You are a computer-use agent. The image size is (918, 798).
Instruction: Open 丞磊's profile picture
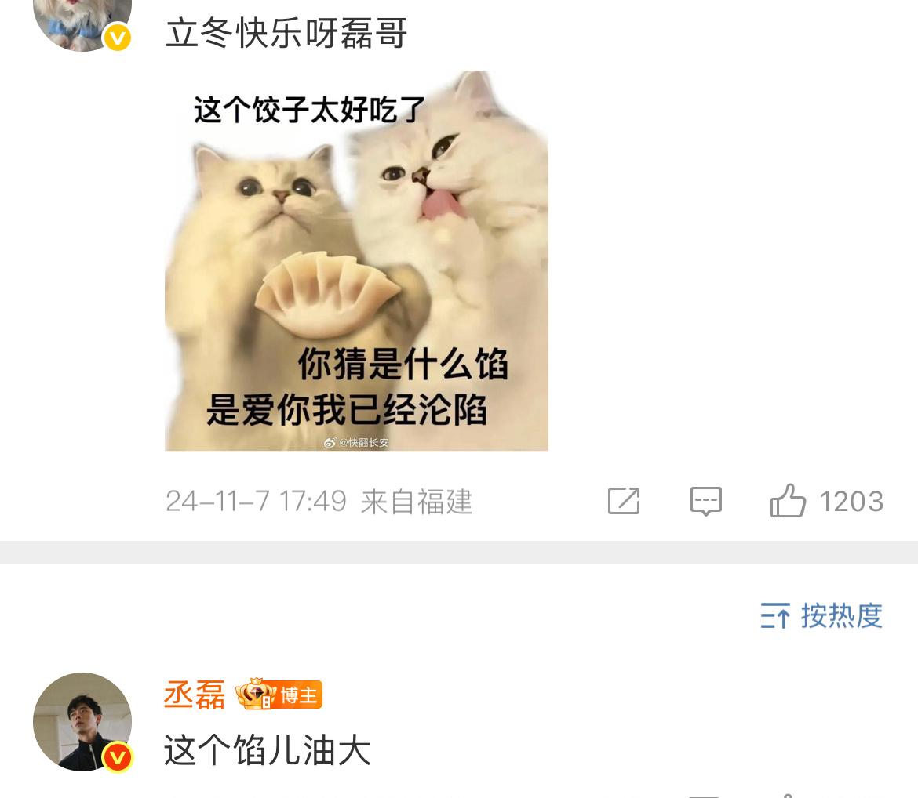click(x=82, y=721)
